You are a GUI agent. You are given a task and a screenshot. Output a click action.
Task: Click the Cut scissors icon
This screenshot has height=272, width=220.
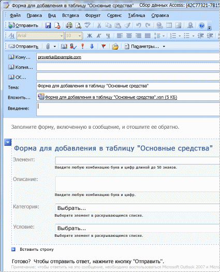click(99, 25)
